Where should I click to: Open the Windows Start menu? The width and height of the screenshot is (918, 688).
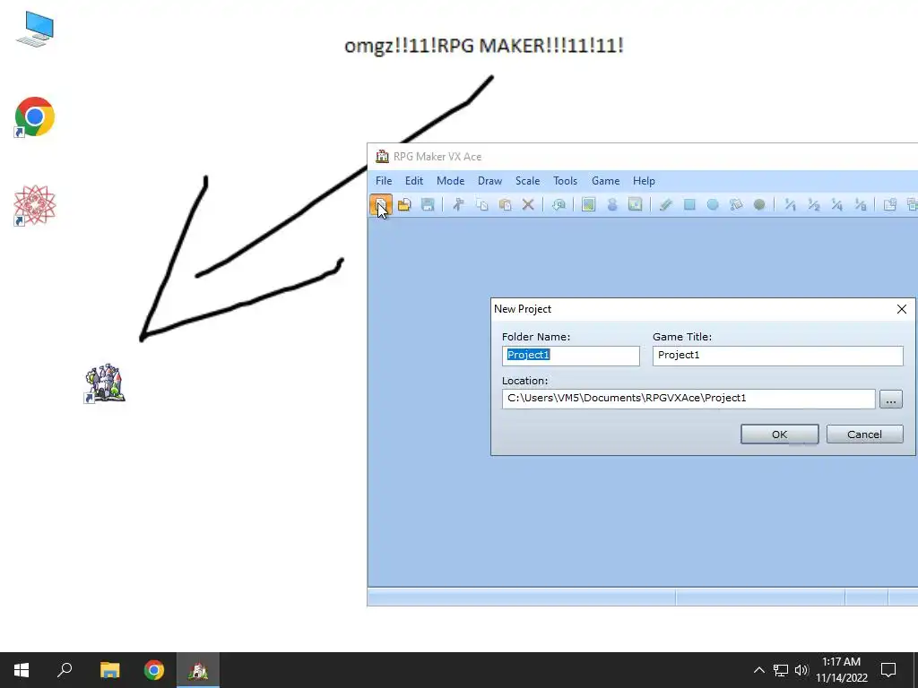22,670
